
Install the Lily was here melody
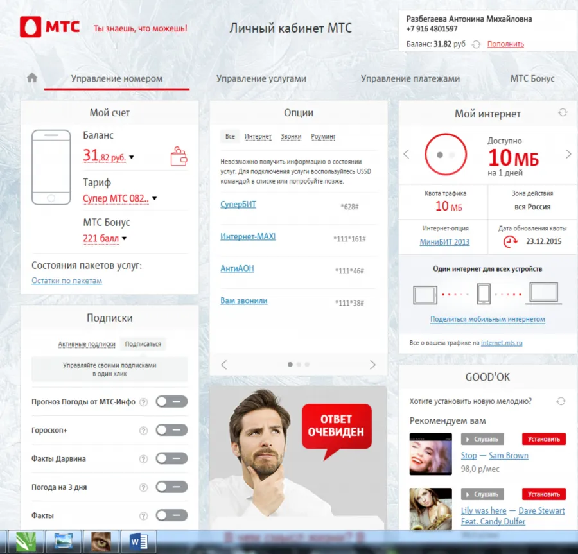point(544,494)
